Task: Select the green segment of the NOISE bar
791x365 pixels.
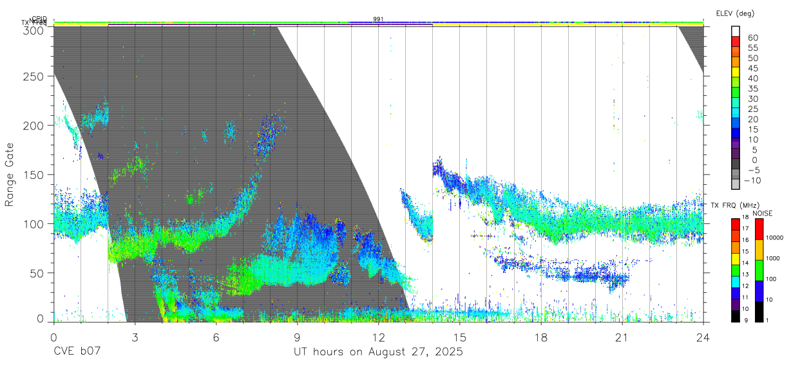Action: [759, 270]
